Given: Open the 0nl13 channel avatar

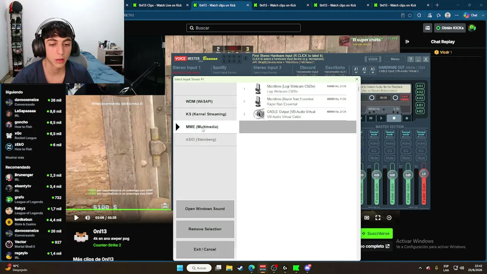Looking at the screenshot, I should (x=81, y=237).
